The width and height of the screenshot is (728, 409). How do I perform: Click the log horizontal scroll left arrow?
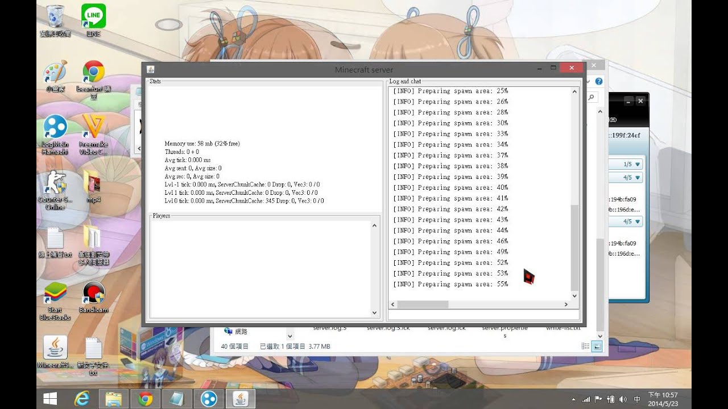[392, 304]
